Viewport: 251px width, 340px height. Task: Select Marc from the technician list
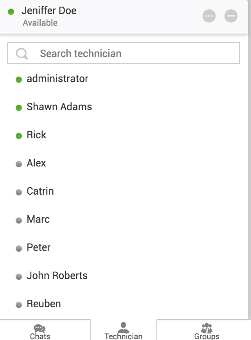(38, 219)
